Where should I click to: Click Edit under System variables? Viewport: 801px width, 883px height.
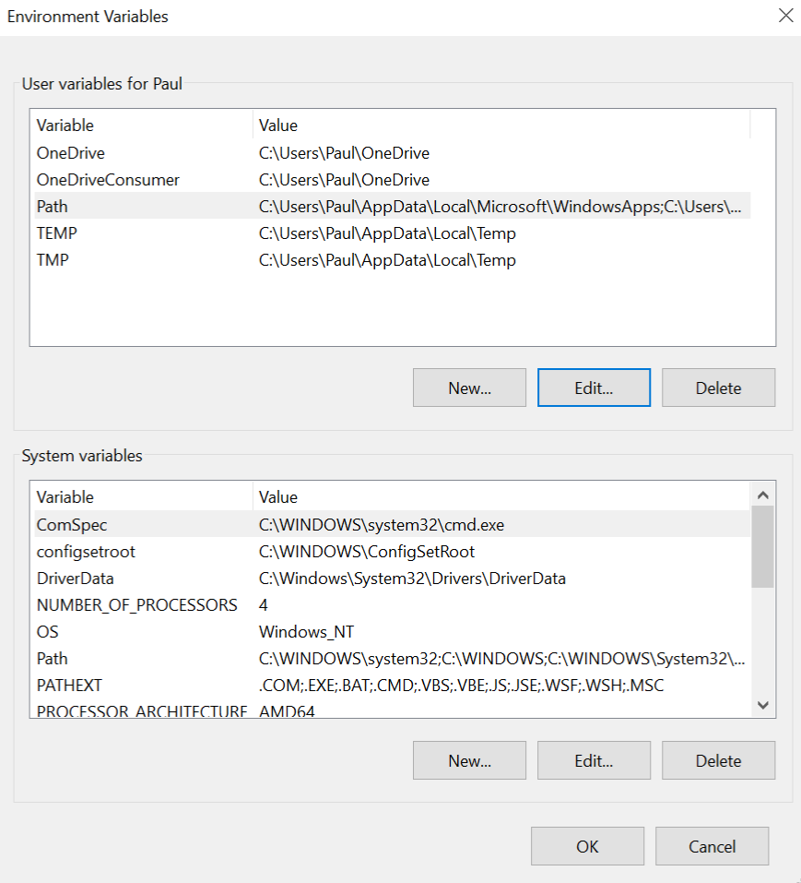pos(594,760)
